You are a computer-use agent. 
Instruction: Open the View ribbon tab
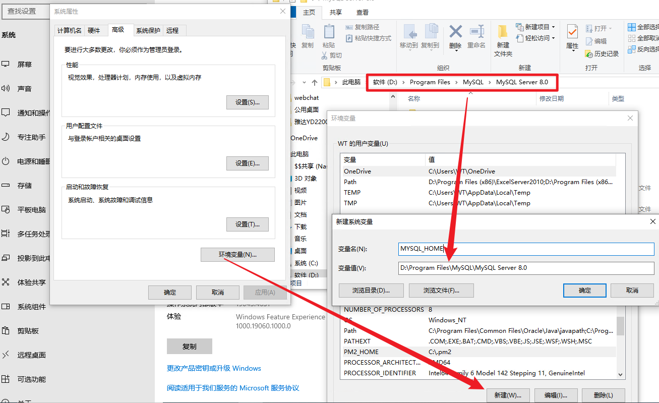[363, 13]
